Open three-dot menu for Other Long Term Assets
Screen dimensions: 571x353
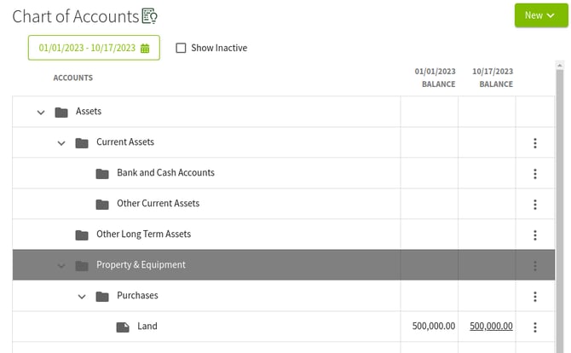pyautogui.click(x=534, y=235)
